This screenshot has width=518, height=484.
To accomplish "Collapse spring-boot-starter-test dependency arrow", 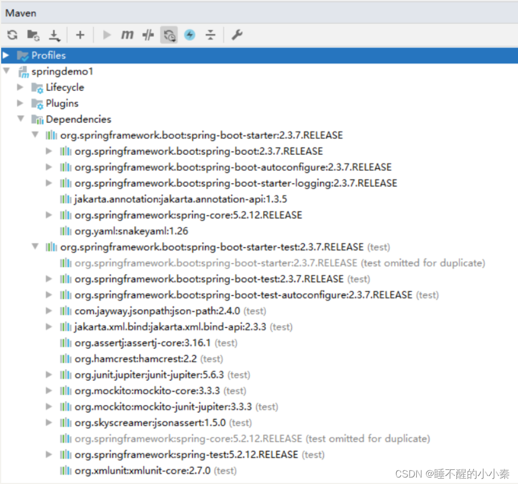I will [x=35, y=246].
